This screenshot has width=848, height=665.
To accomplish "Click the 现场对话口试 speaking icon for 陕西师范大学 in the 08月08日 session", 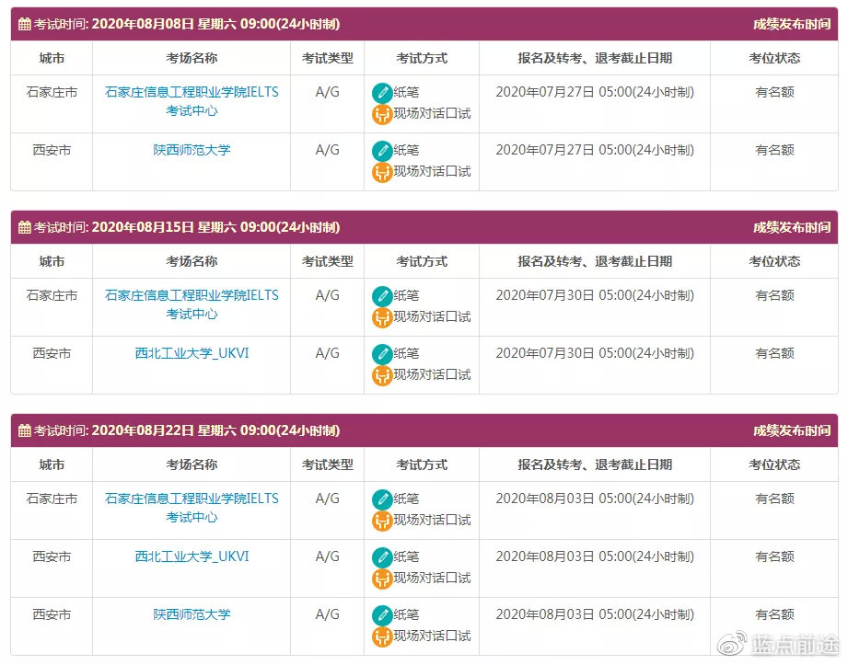I will 382,172.
